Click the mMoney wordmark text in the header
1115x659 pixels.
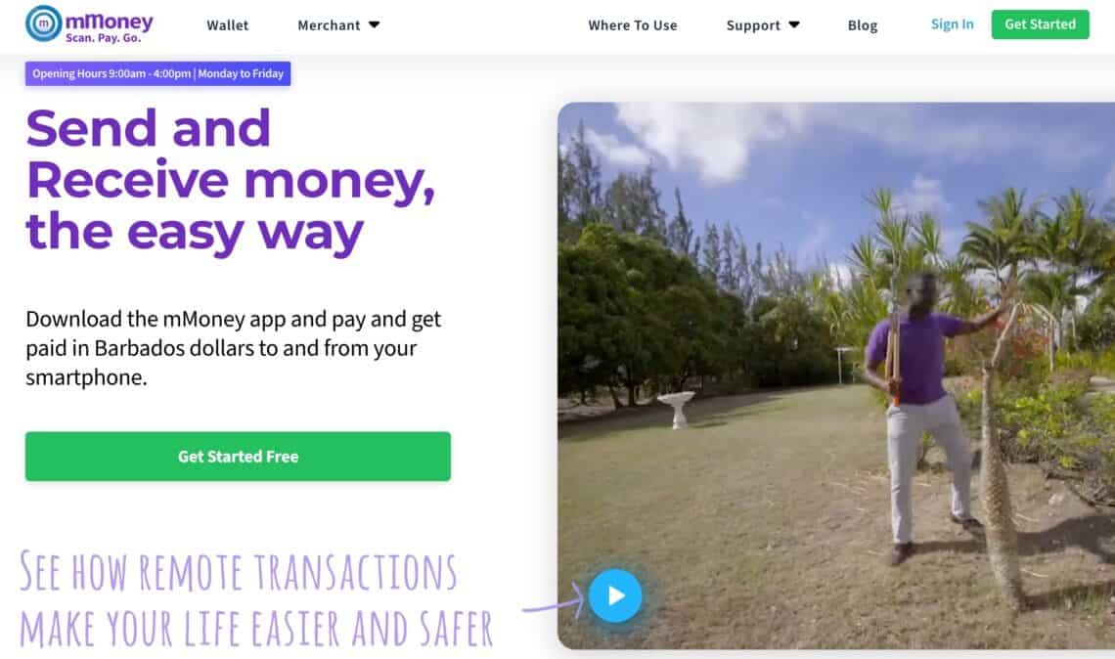109,21
